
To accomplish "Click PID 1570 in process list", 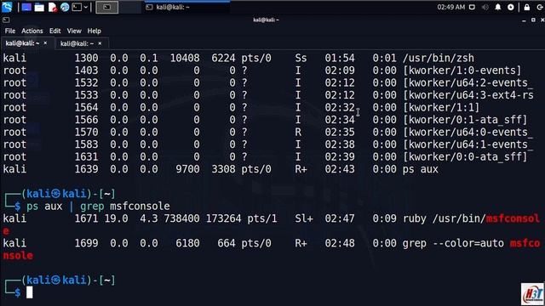I will coord(86,133).
